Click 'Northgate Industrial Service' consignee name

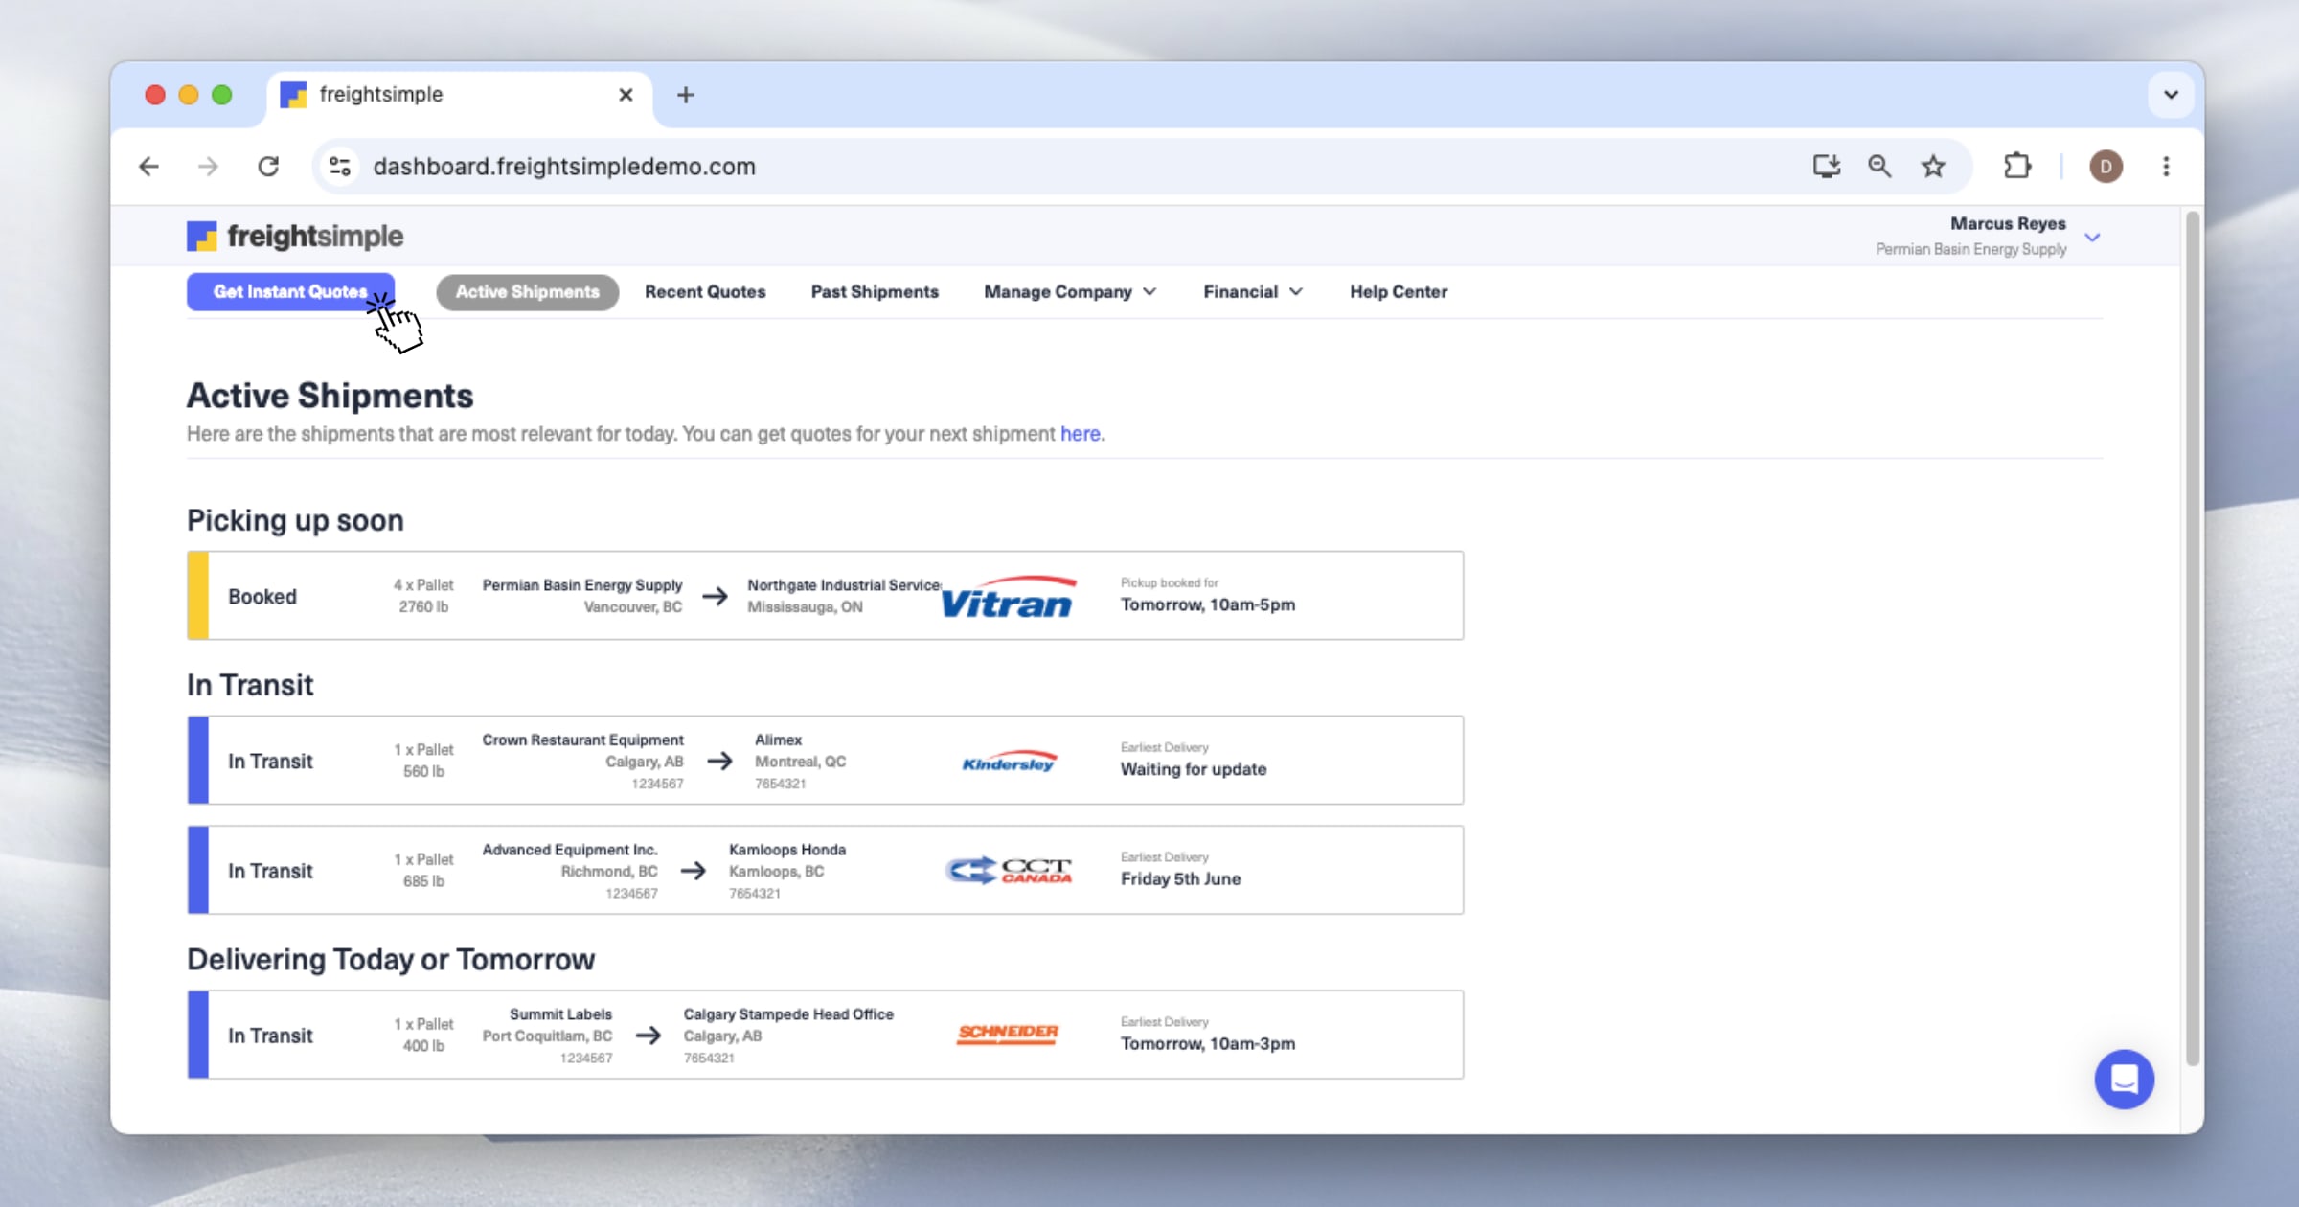tap(844, 585)
